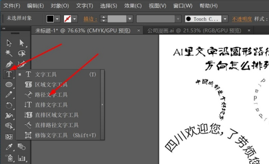Choose 文字工具 from the flyout
The width and height of the screenshot is (269, 164).
click(58, 74)
